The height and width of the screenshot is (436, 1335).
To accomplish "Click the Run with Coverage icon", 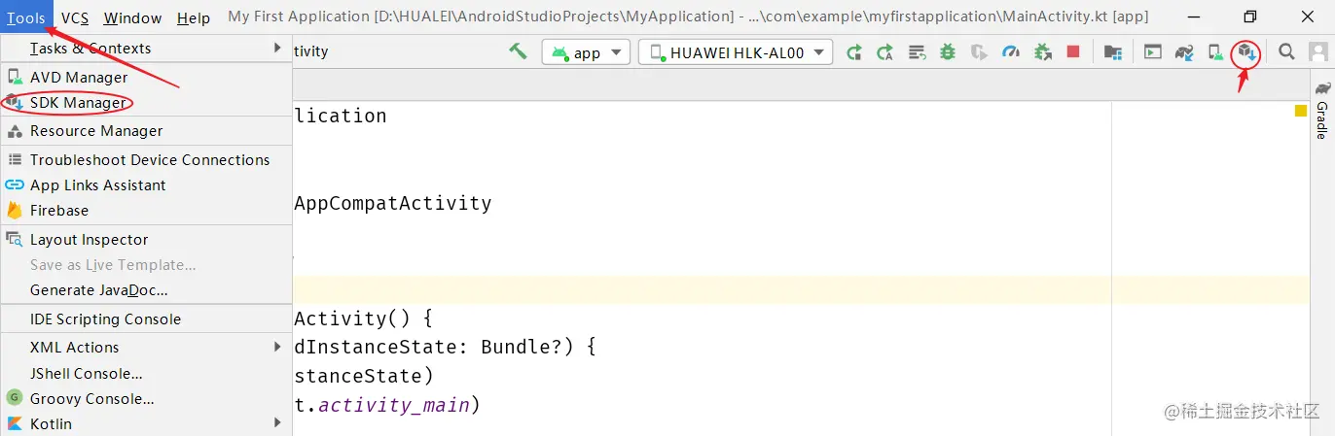I will [979, 52].
